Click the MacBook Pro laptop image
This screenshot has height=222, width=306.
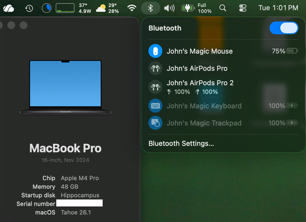pos(65,87)
